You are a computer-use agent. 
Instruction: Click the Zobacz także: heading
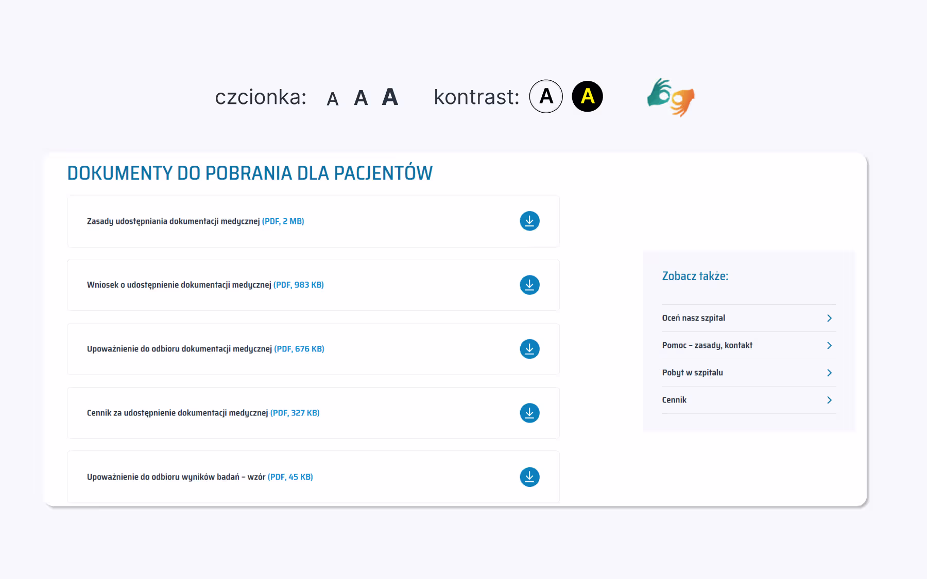pyautogui.click(x=695, y=276)
